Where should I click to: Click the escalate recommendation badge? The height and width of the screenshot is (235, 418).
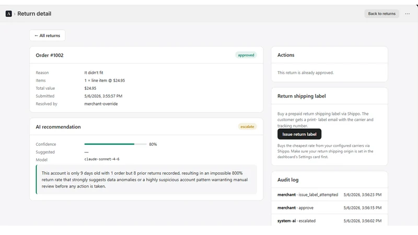click(247, 126)
